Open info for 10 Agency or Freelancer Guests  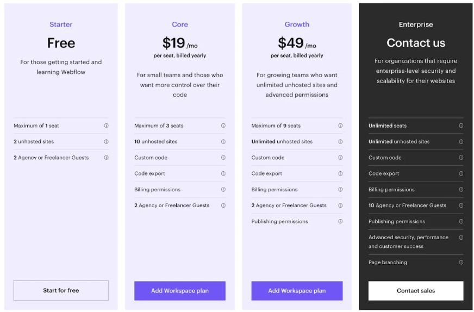pos(461,205)
